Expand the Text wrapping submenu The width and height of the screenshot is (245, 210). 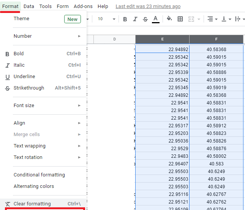[43, 146]
